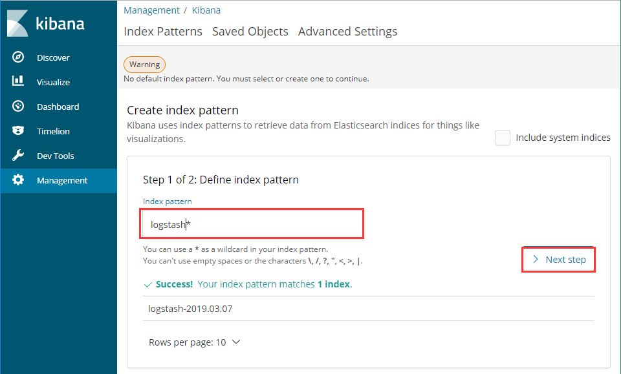This screenshot has height=374, width=621.
Task: Select the Visualize bar chart icon
Action: point(18,81)
